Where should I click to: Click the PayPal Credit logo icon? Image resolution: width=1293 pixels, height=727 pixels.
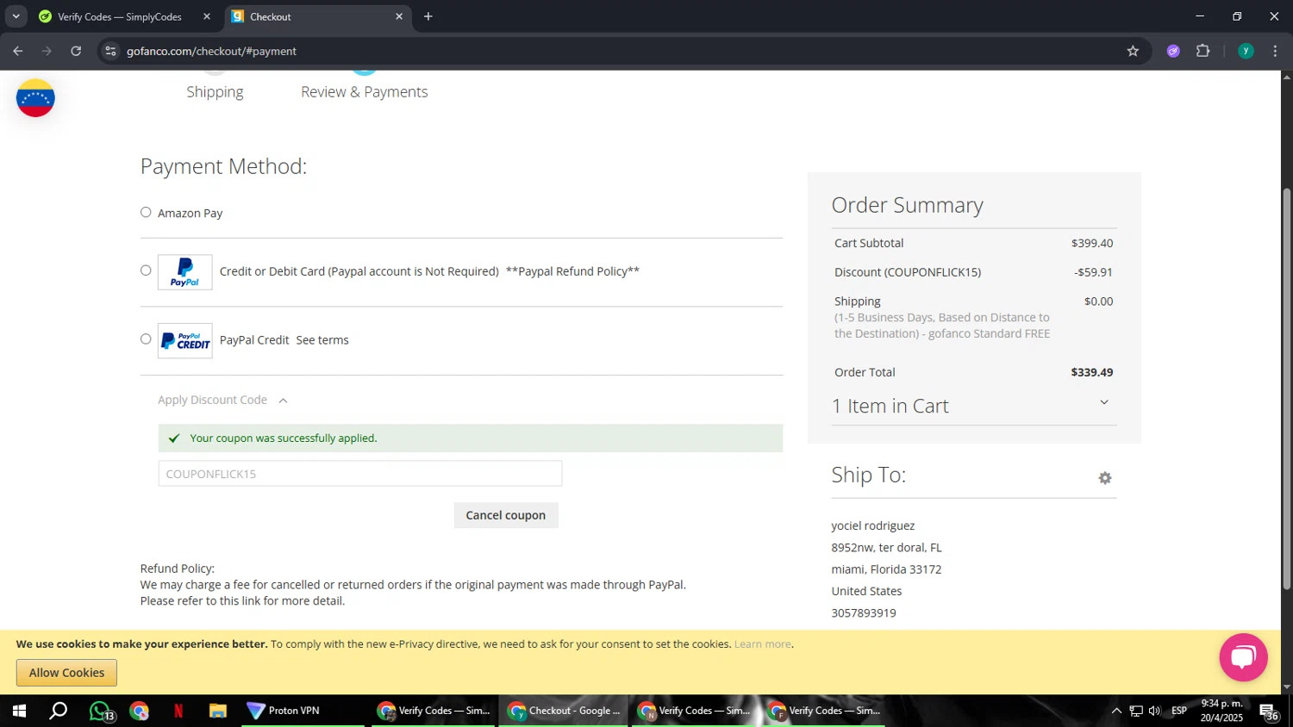click(185, 341)
